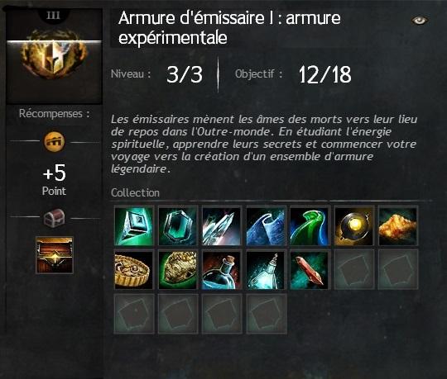Viewport: 447px width, 379px height.
Task: Select the dark teal gem frame item
Action: click(178, 226)
